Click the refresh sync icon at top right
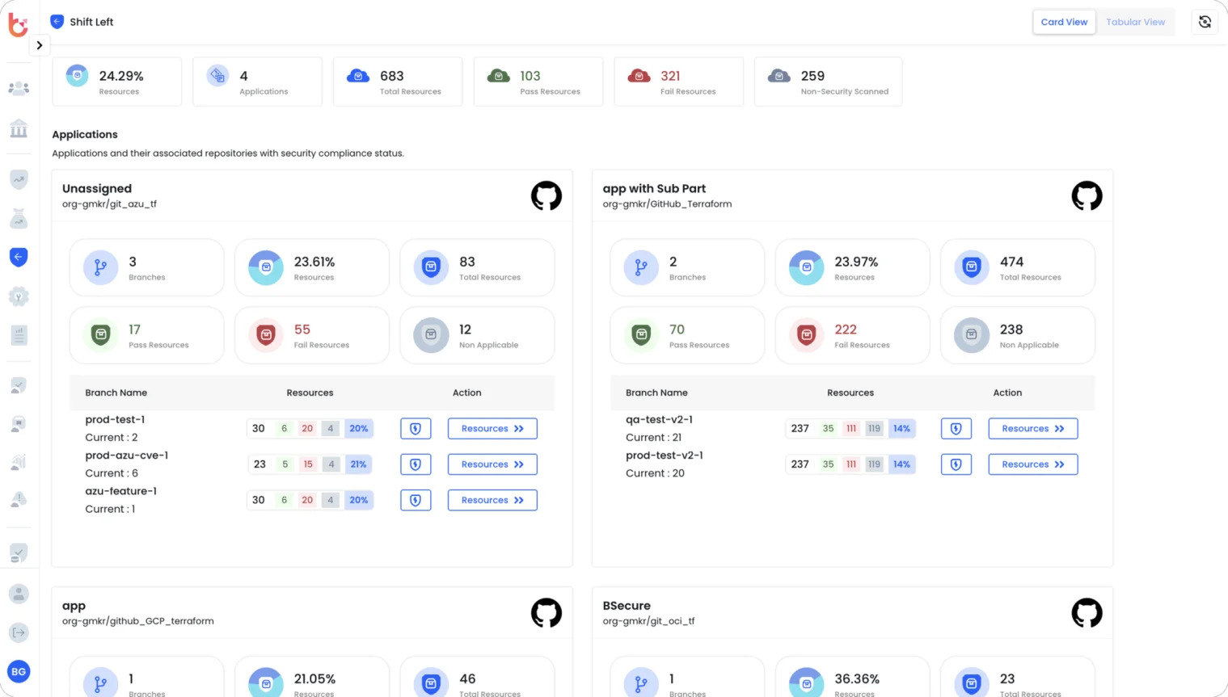Viewport: 1228px width, 697px height. (1204, 22)
